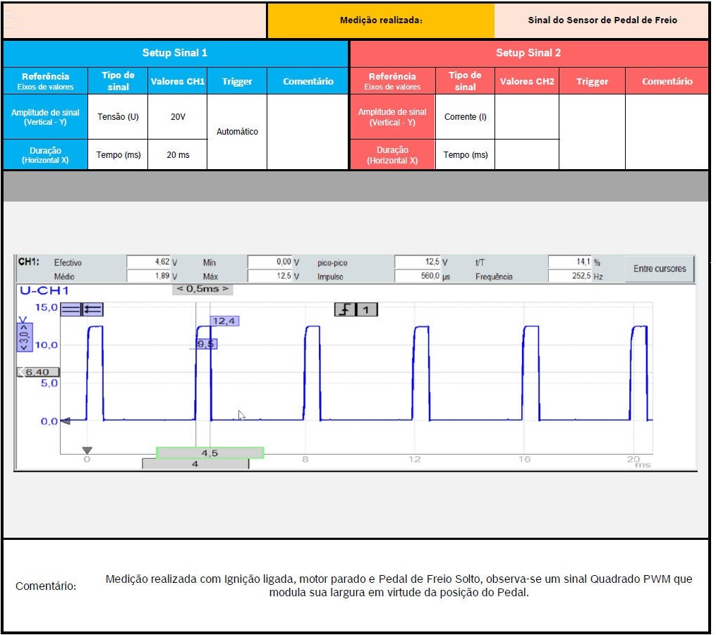Click the trigger channel 1 icon
This screenshot has width=716, height=635.
[x=368, y=309]
